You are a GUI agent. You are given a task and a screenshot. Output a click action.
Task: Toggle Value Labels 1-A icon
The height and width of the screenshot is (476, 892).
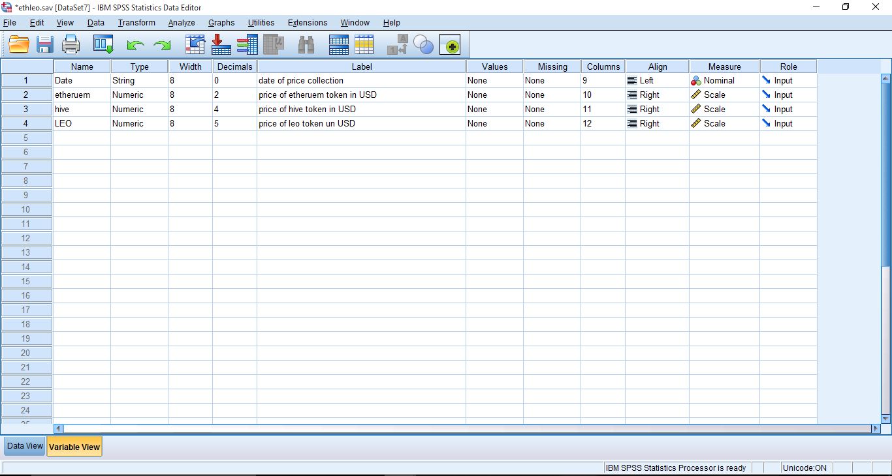coord(398,45)
